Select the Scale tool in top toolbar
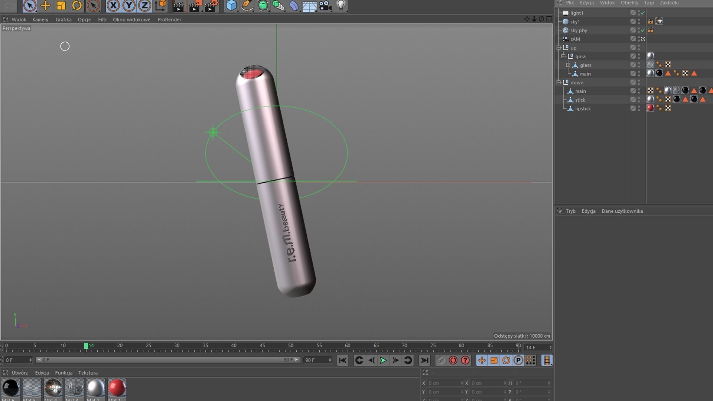Viewport: 713px width, 401px height. click(x=61, y=6)
